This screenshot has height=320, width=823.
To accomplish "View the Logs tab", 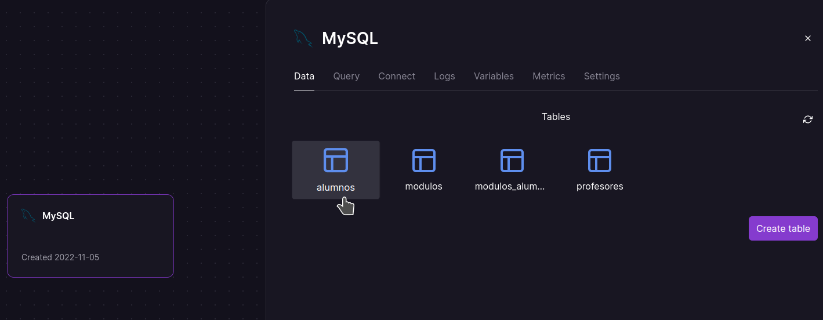I will 444,76.
